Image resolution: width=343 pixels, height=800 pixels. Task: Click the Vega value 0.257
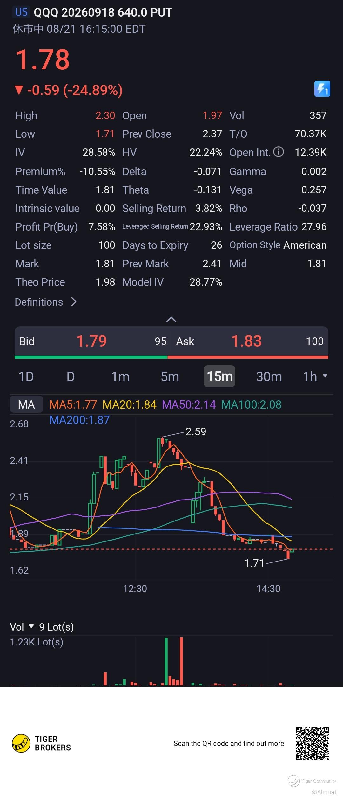click(314, 190)
